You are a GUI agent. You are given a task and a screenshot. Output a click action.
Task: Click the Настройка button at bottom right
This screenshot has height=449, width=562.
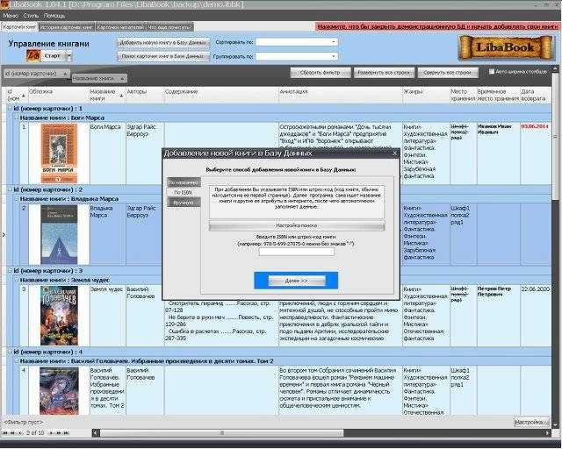click(x=531, y=422)
